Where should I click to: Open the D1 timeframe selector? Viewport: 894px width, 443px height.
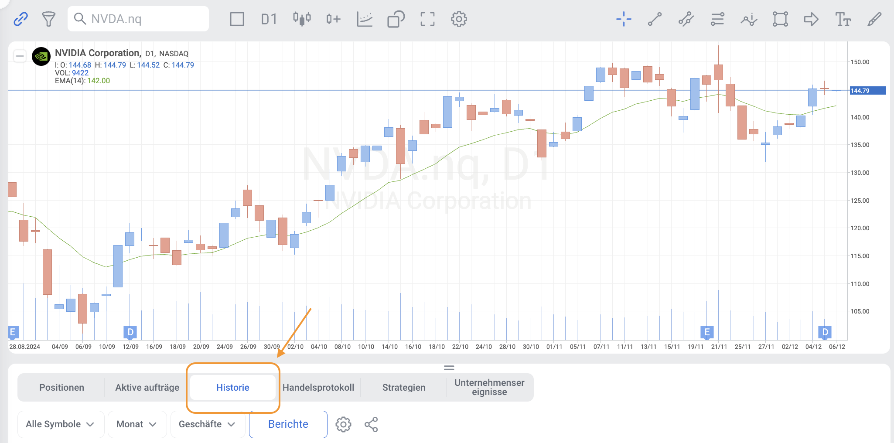[269, 19]
